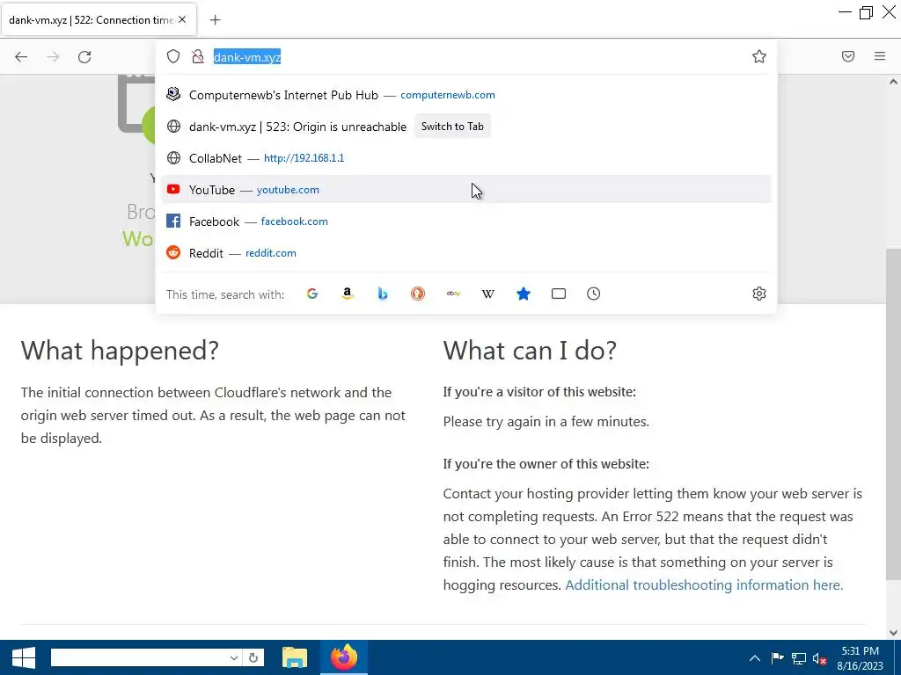The height and width of the screenshot is (675, 901).
Task: Search this time with Wikipedia
Action: pyautogui.click(x=487, y=294)
